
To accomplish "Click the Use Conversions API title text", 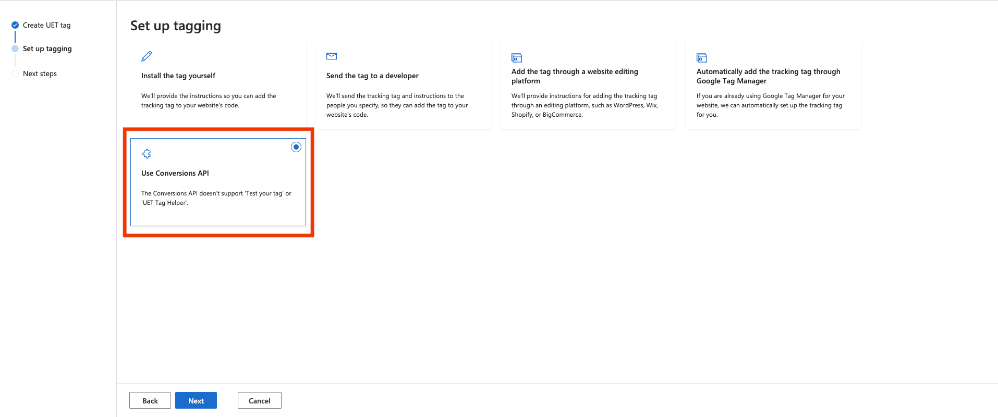I will [x=175, y=173].
